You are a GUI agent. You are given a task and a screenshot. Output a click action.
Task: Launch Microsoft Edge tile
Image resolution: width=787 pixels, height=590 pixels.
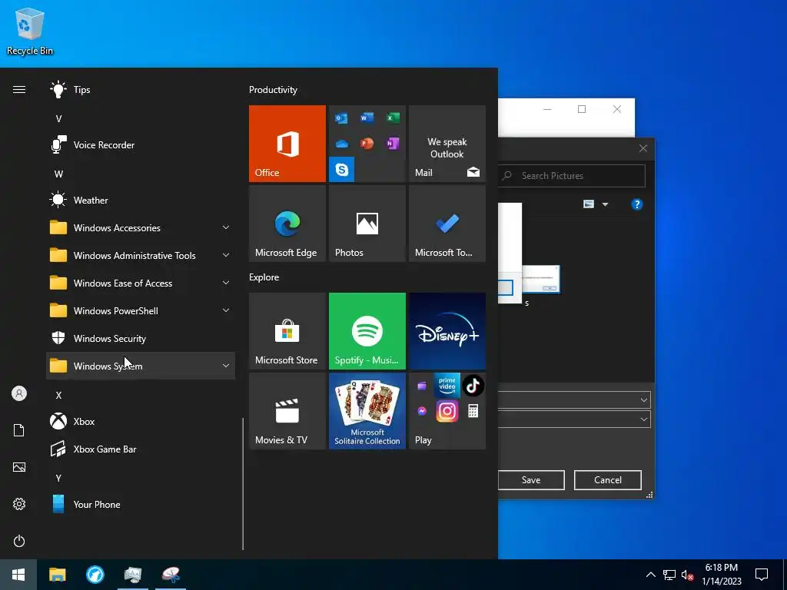click(287, 224)
